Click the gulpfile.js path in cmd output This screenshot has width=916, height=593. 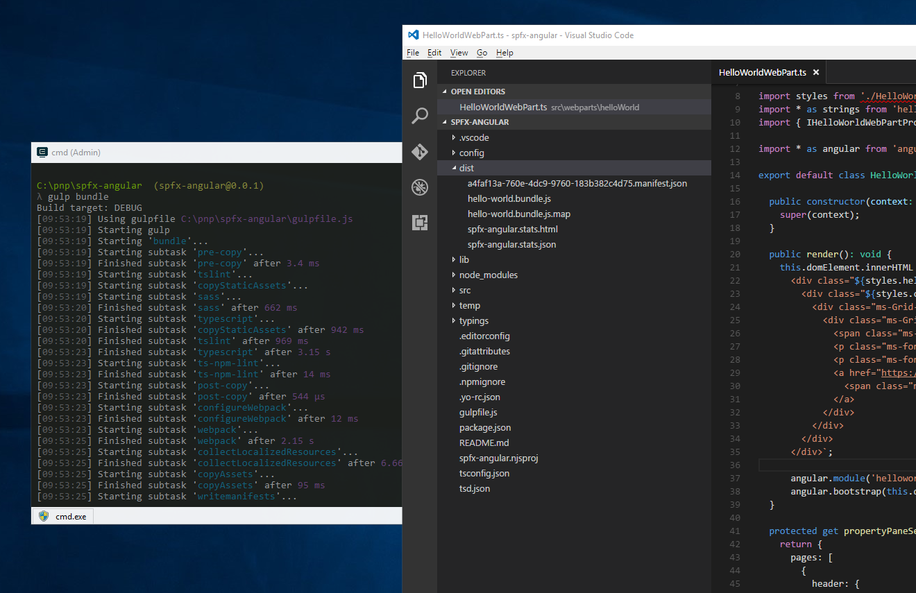267,218
